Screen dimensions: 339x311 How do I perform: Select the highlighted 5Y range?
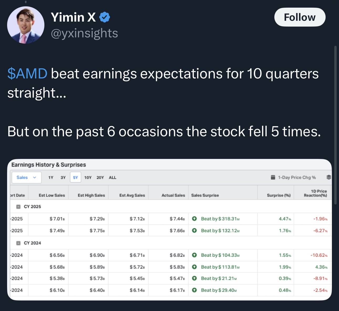[75, 178]
